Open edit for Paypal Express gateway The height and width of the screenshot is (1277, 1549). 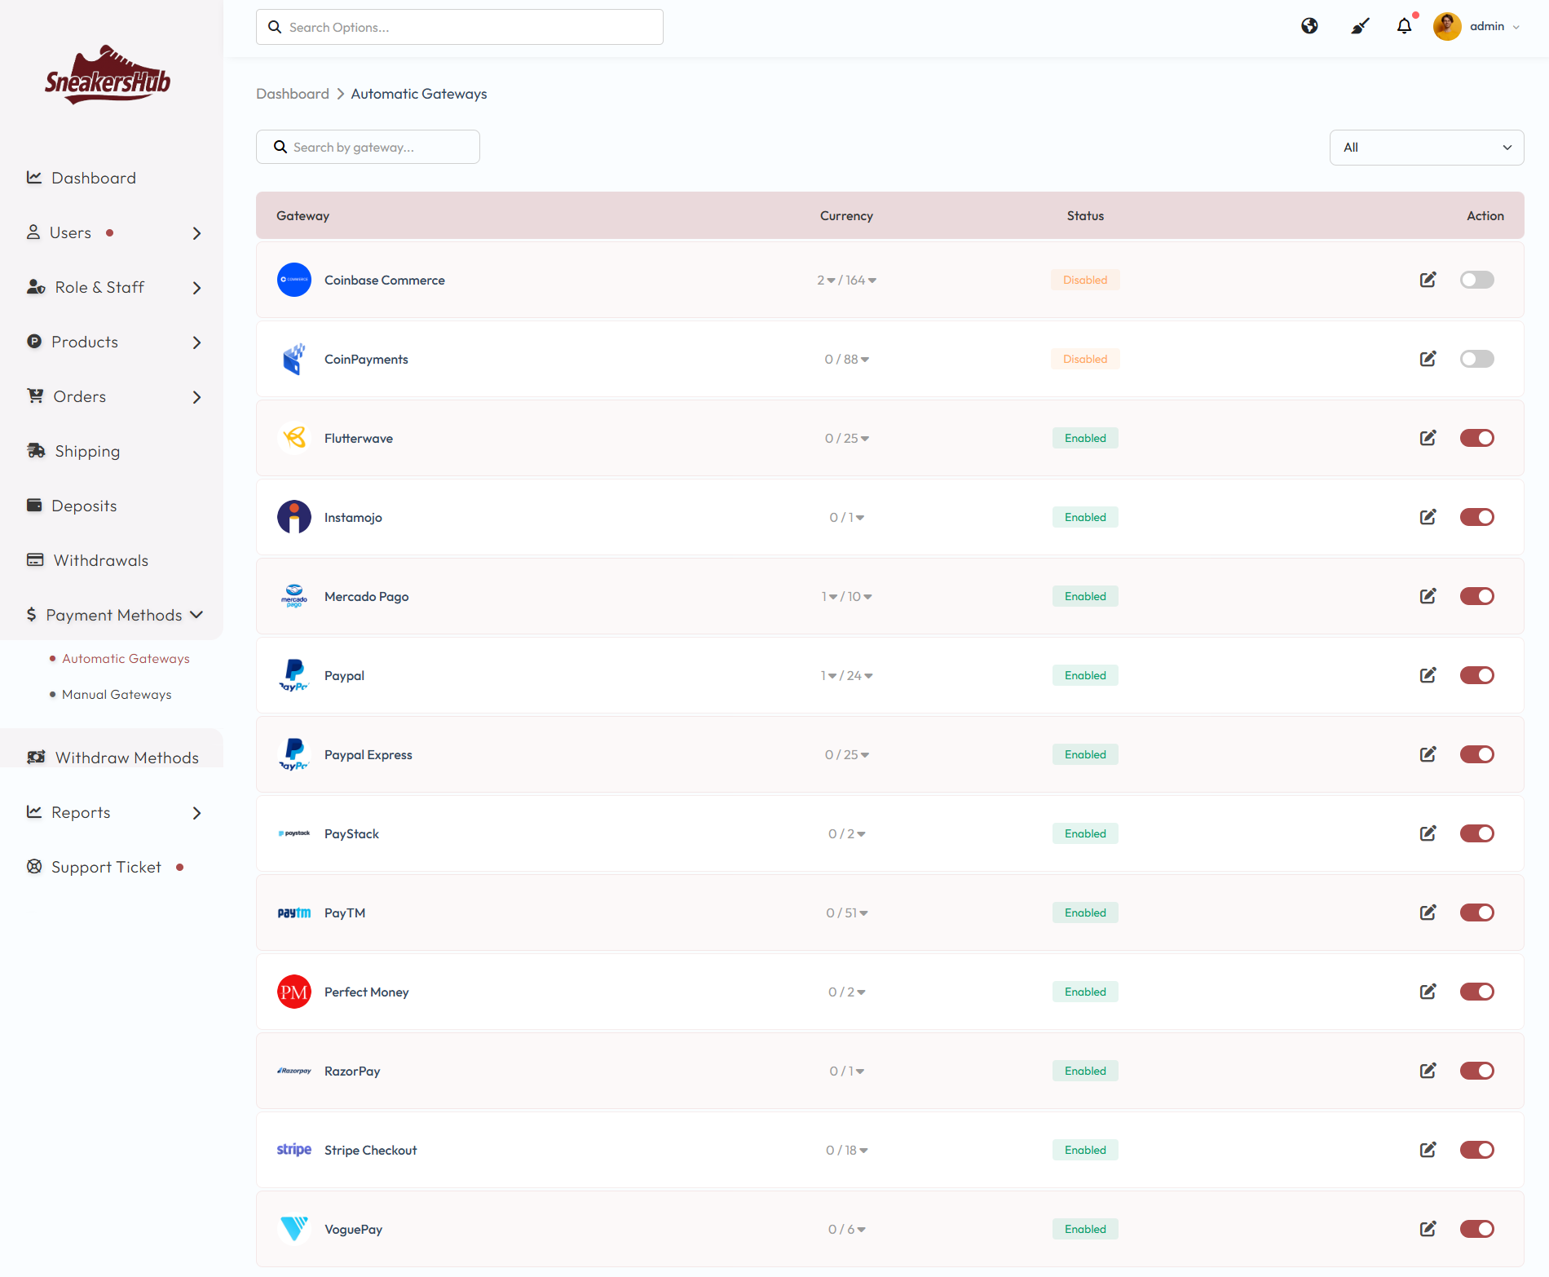pyautogui.click(x=1428, y=754)
